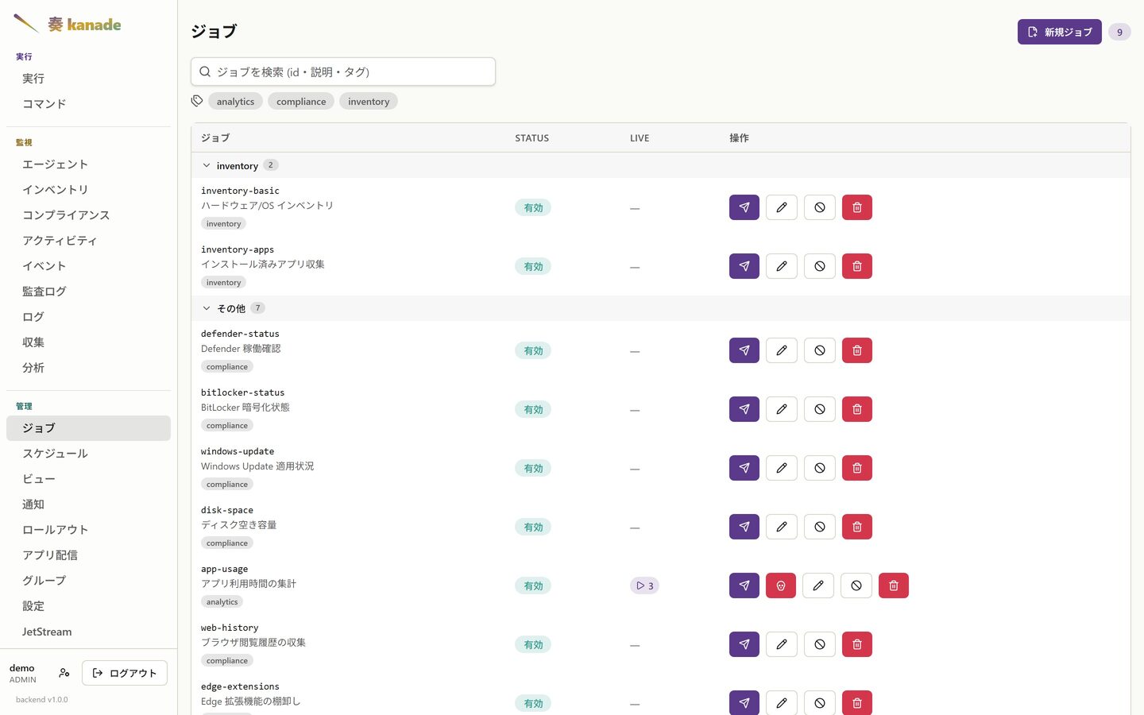The image size is (1144, 715).
Task: Open the 監査ログ page
Action: [88, 292]
